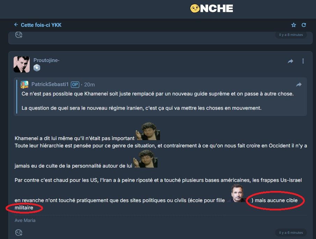The height and width of the screenshot is (239, 316).
Task: Click the topic title Cette fois-ci YKK
Action: pyautogui.click(x=41, y=25)
